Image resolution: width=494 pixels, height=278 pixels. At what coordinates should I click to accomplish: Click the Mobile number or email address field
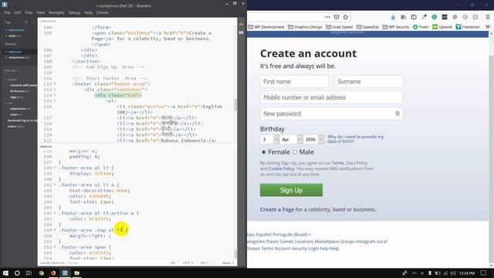(331, 97)
